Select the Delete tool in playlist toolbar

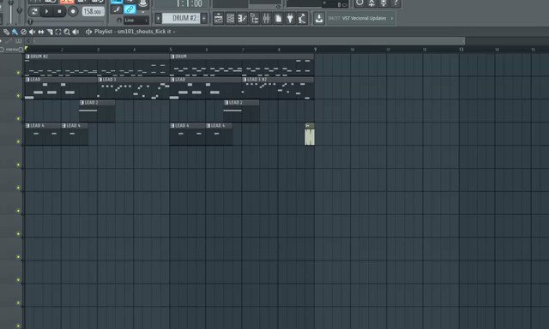point(23,32)
